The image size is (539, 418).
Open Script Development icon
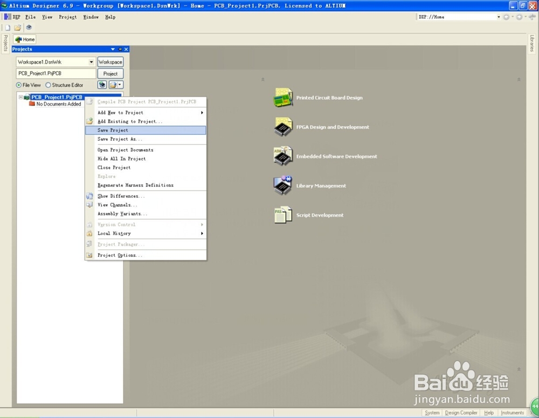283,215
